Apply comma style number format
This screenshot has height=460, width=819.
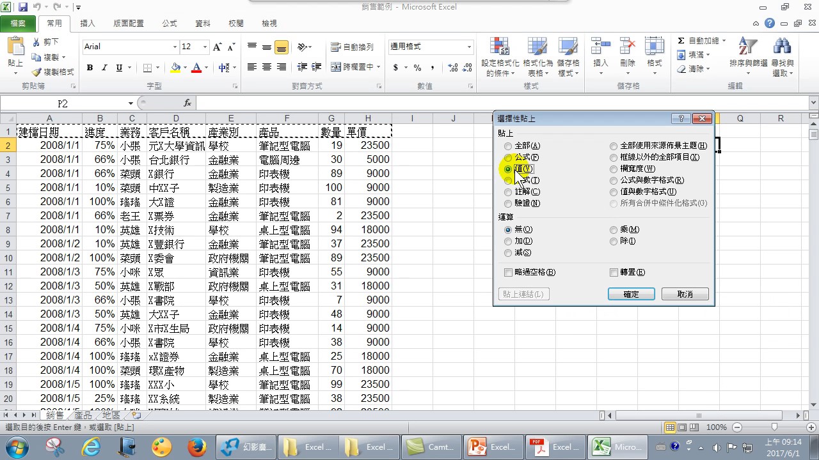[433, 68]
